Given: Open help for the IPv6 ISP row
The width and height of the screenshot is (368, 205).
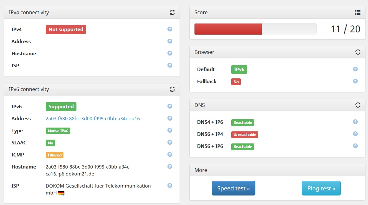Looking at the screenshot, I should click(x=170, y=186).
